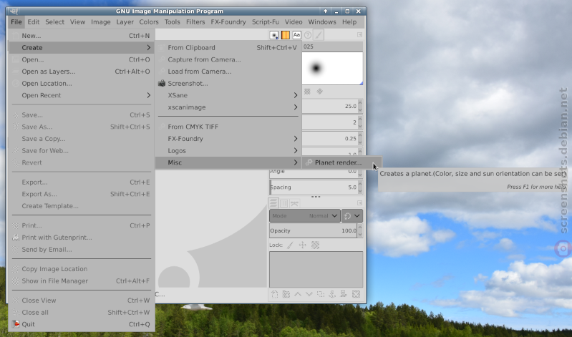Switch to the paintbrush tool options tab
Screen dimensions: 572x337
[319, 35]
